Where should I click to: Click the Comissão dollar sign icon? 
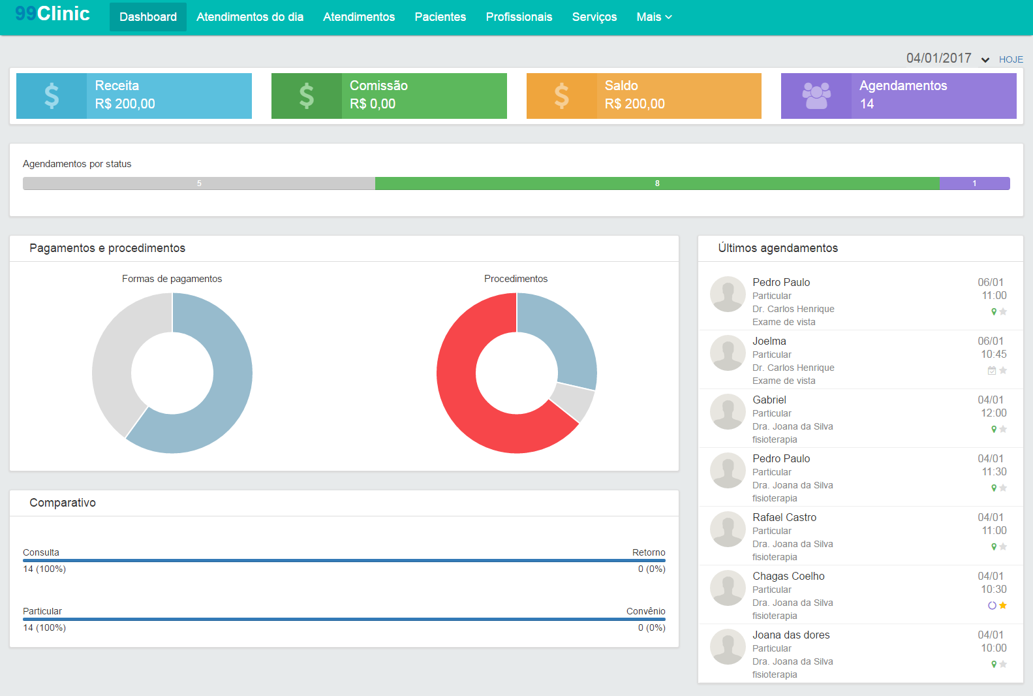pos(306,96)
